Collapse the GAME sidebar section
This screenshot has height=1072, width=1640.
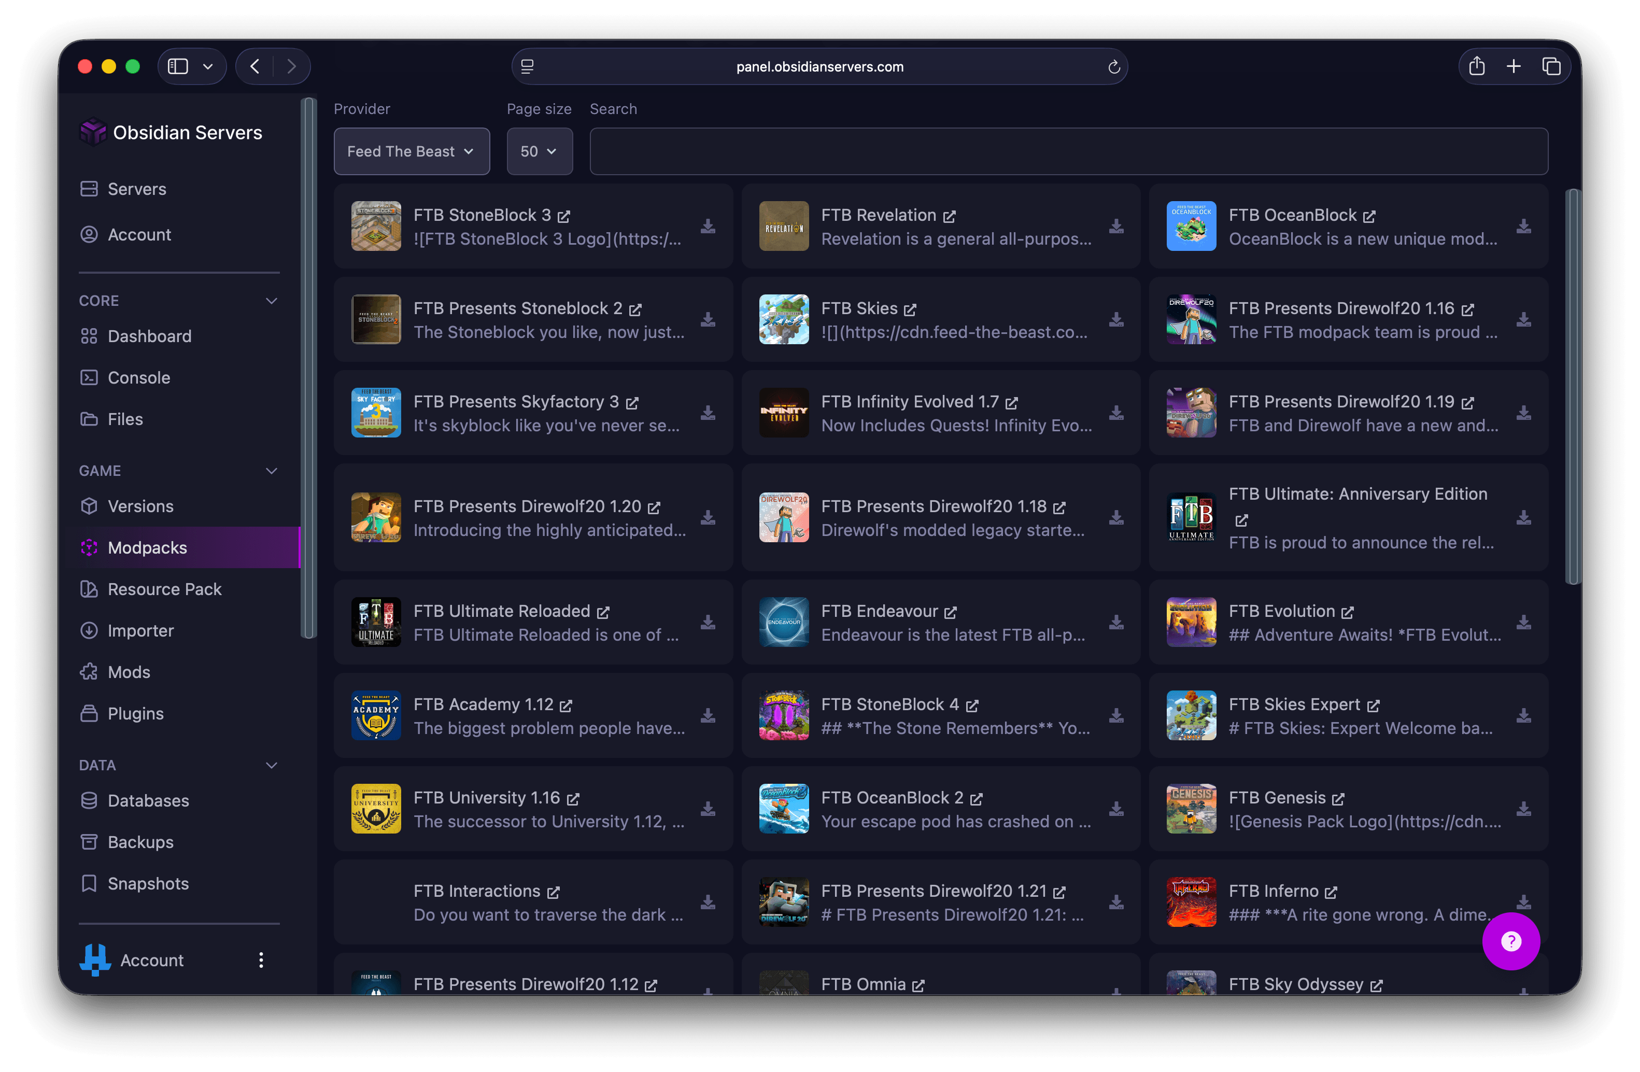point(272,471)
